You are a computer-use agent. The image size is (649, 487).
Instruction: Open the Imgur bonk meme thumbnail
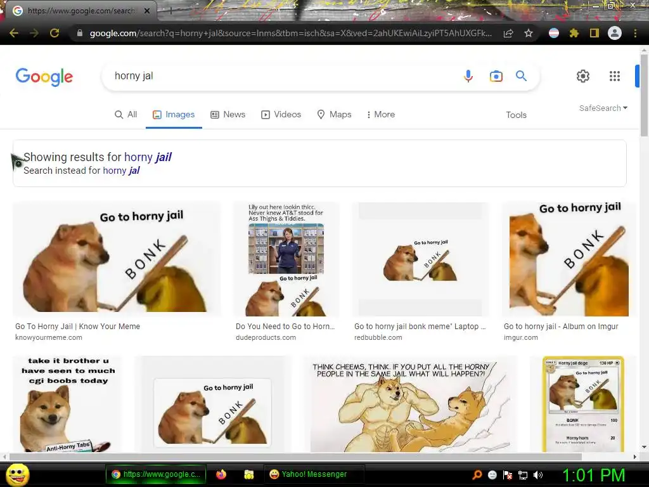pos(569,259)
